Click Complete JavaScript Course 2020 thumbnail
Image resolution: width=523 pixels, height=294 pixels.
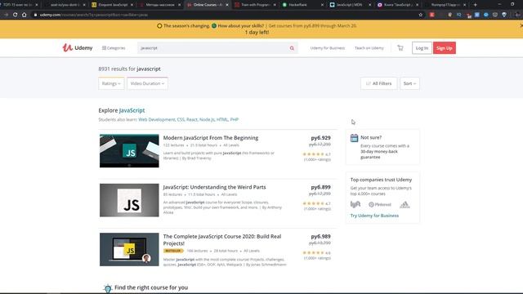point(129,249)
